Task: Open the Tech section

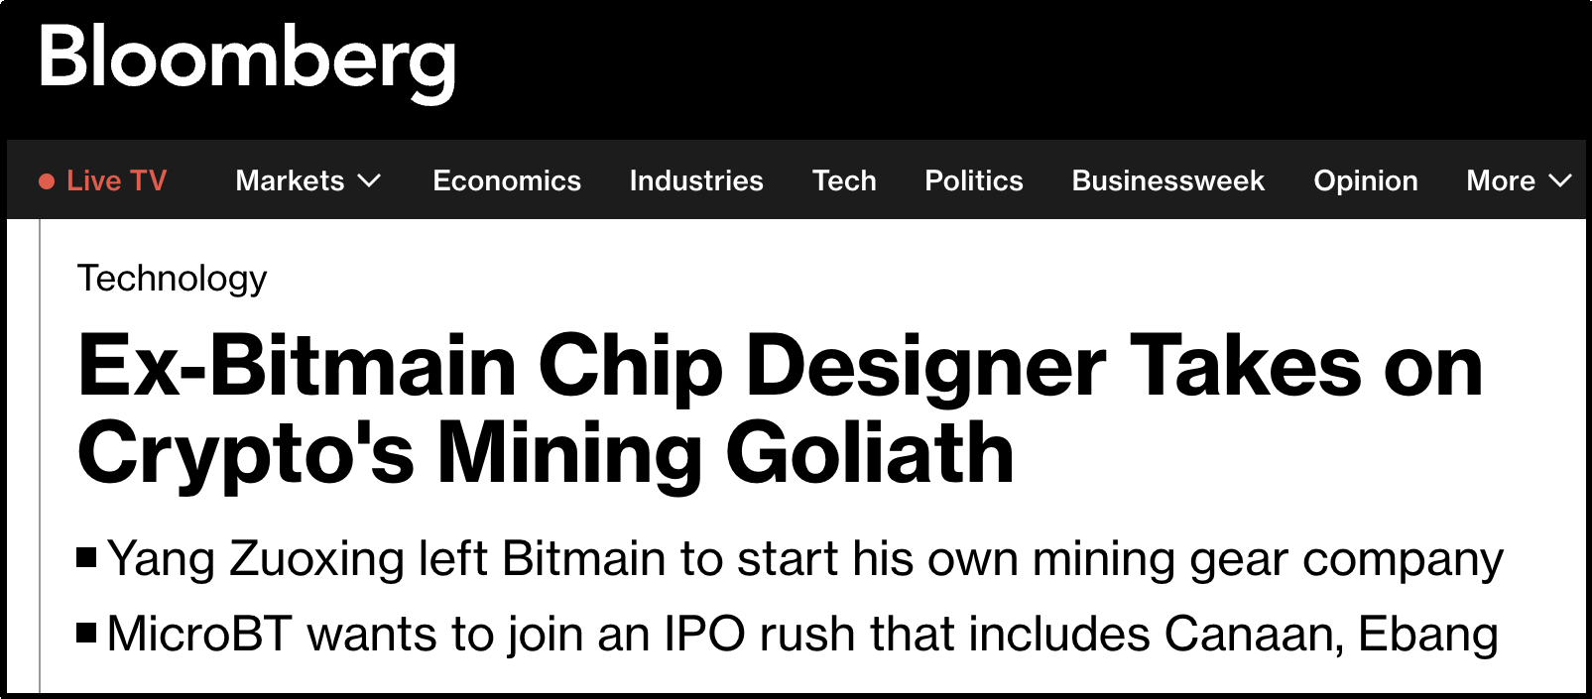Action: pos(844,180)
